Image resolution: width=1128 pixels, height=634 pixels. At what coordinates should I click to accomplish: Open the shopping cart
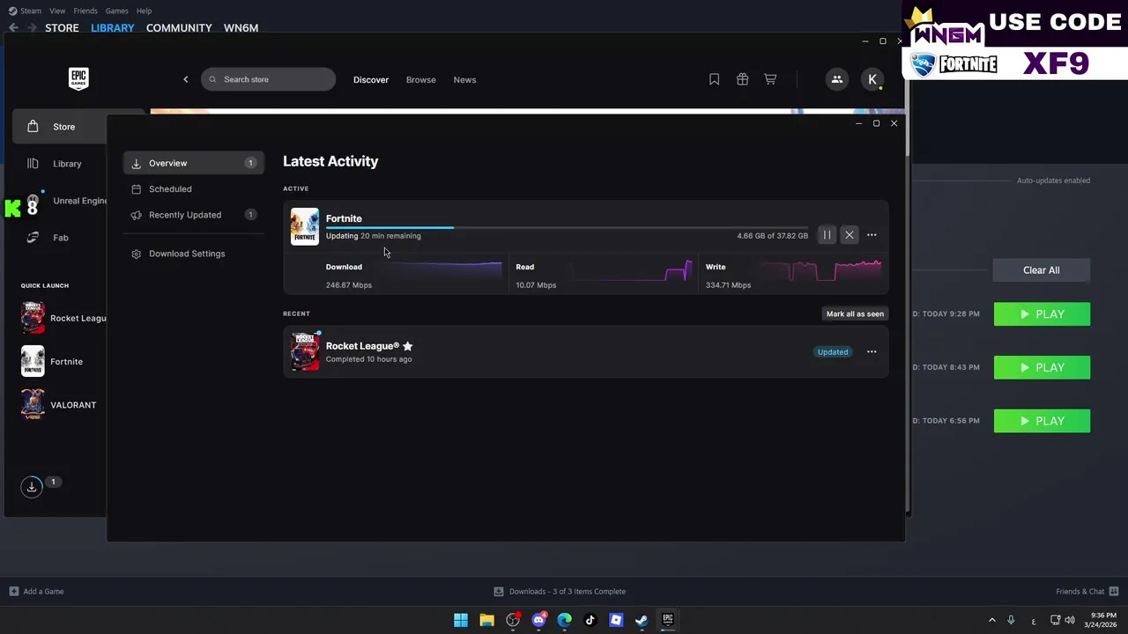point(770,79)
